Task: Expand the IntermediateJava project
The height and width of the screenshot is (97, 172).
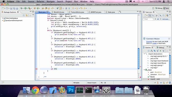Action: click(2, 18)
